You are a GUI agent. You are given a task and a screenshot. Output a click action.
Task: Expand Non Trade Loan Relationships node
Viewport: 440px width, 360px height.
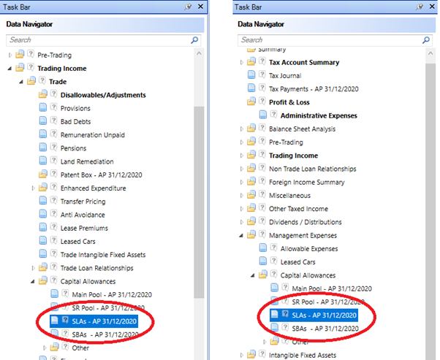pos(242,169)
